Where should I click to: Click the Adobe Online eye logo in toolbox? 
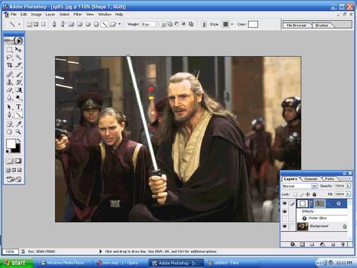pos(14,41)
